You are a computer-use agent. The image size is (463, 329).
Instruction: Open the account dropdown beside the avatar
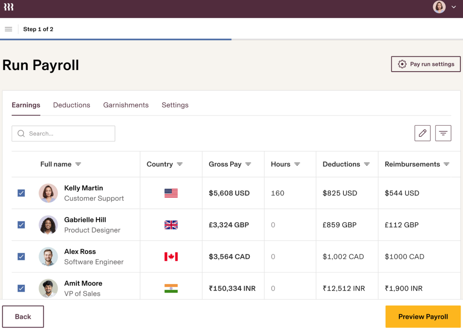[454, 7]
